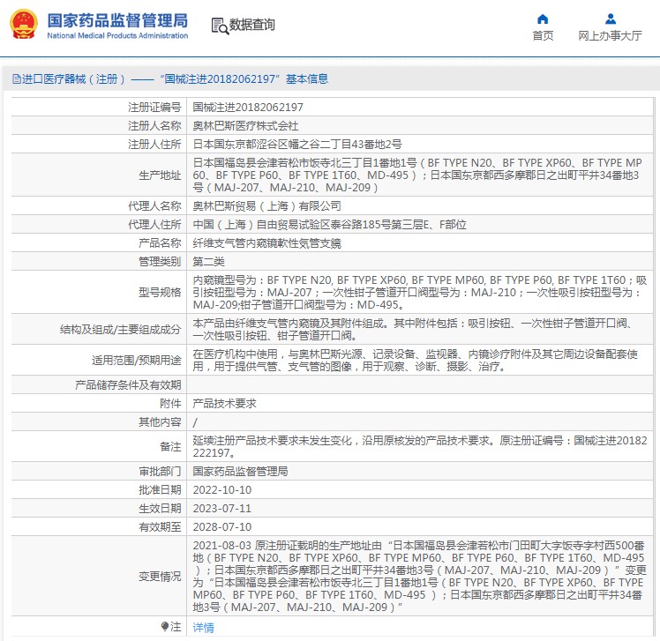
Task: Click the 生效日期 row label
Action: (x=160, y=509)
